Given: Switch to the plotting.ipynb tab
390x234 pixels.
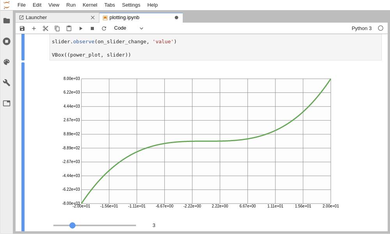Looking at the screenshot, I should pos(141,18).
